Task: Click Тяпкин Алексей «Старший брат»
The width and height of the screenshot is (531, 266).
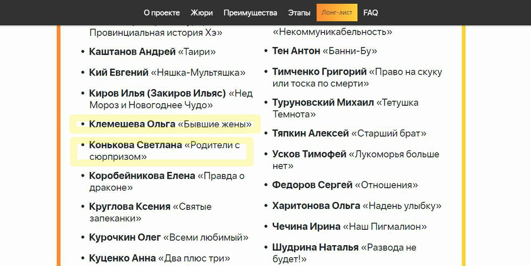Action: 349,133
